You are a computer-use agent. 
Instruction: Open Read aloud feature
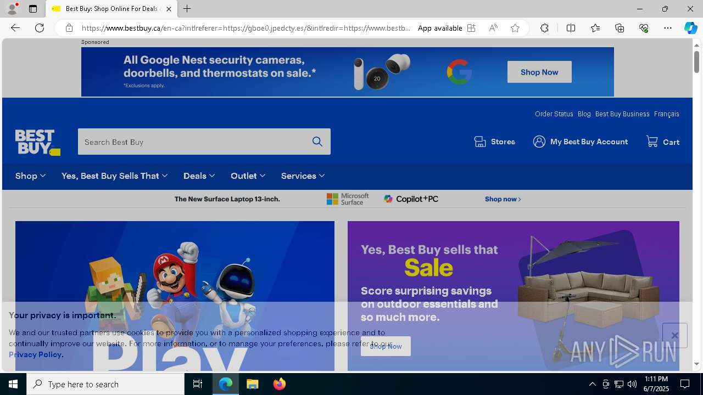[493, 28]
